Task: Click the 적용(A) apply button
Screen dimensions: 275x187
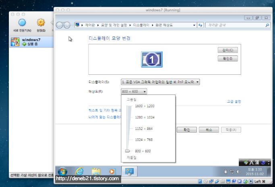Action: click(x=231, y=130)
